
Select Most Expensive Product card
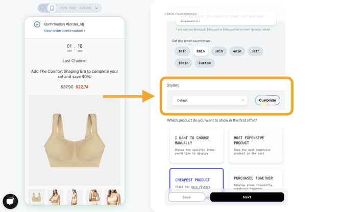[255, 145]
